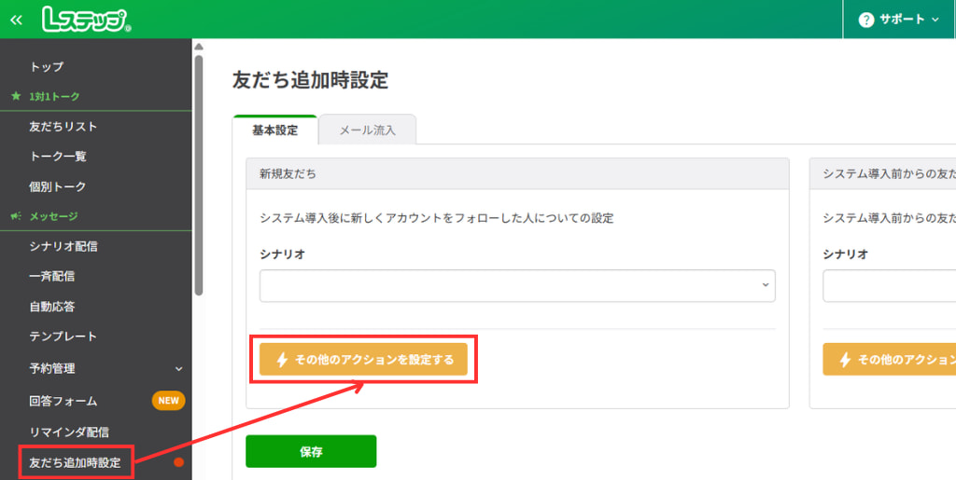Click その他のアクションを設定する for 新規友だち
The height and width of the screenshot is (480, 956).
363,360
